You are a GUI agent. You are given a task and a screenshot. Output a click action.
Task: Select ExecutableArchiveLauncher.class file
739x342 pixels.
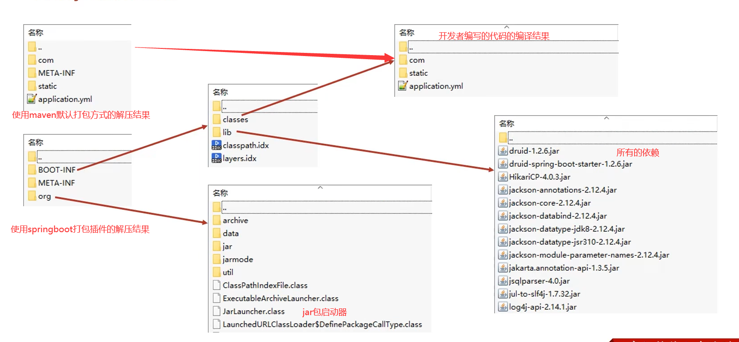click(x=280, y=299)
